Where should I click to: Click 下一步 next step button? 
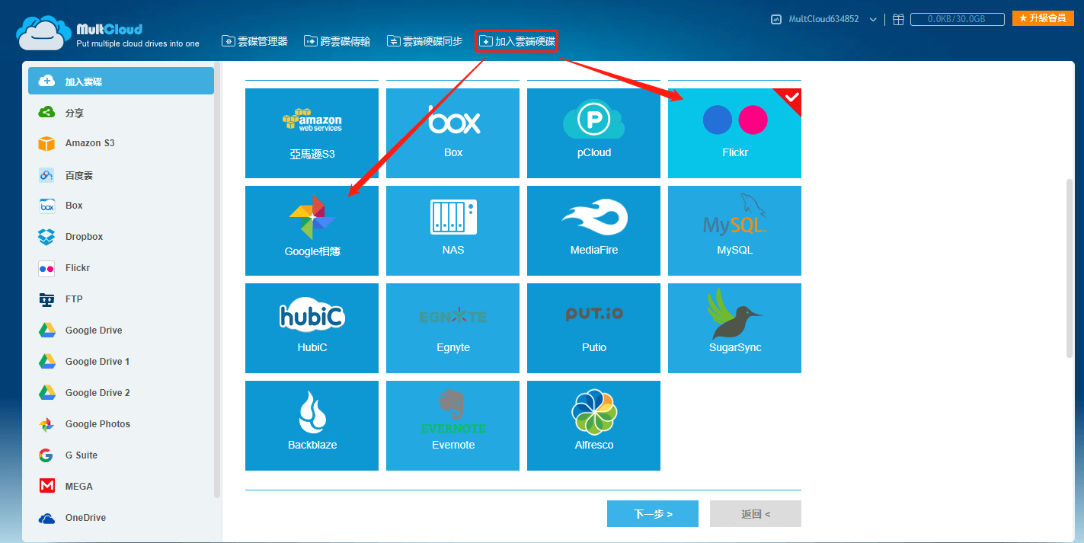pyautogui.click(x=653, y=514)
